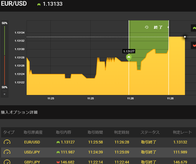Image resolution: width=196 pixels, height=164 pixels.
Task: Expand the 購入オプション詳細 section header
Action: tap(19, 112)
